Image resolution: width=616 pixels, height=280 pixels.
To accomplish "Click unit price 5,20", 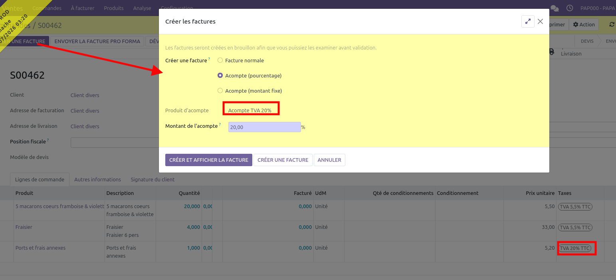I will click(550, 248).
